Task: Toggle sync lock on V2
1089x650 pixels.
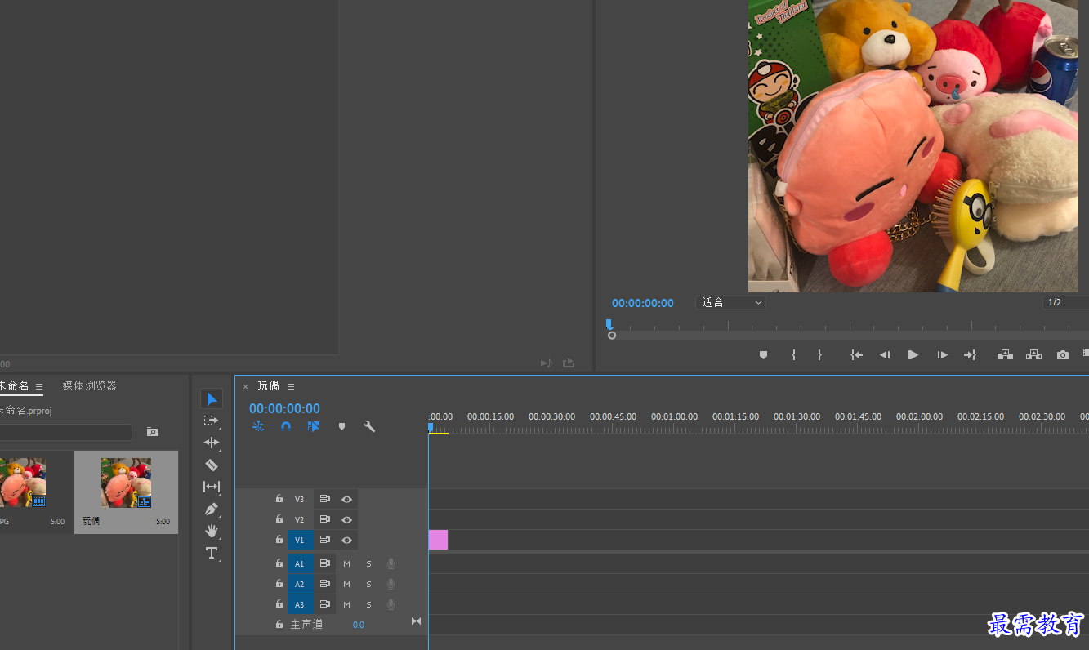Action: tap(324, 519)
